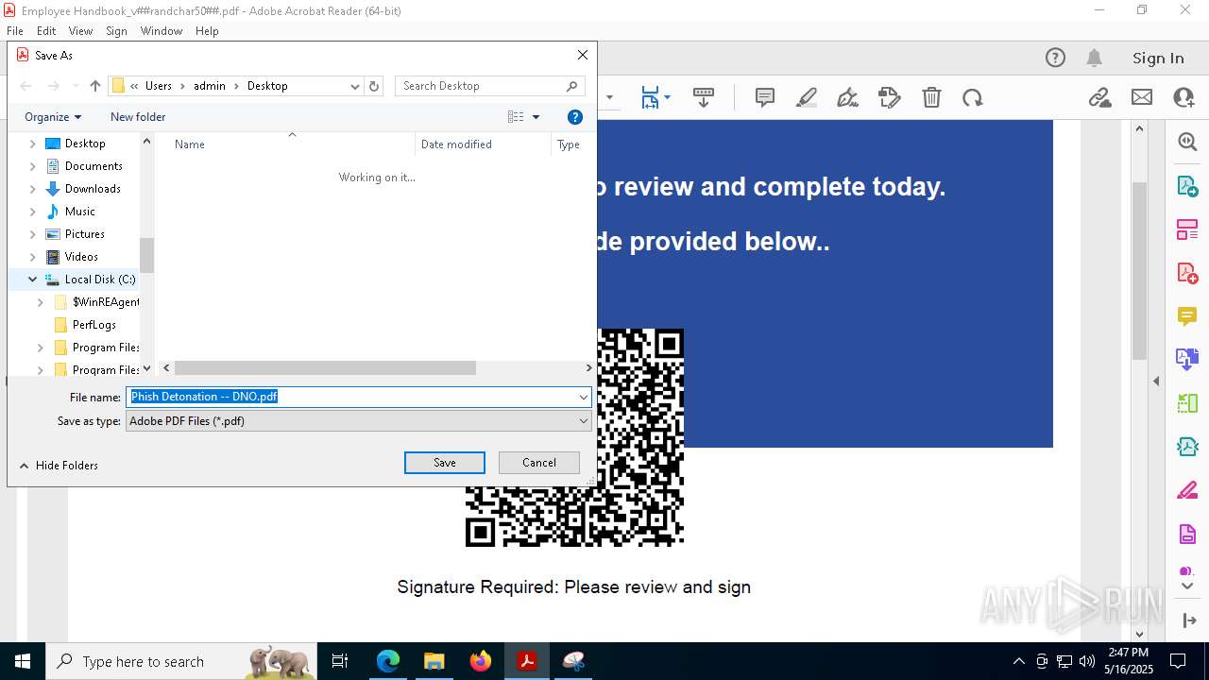Click the Cancel button
This screenshot has height=680, width=1209.
539,463
